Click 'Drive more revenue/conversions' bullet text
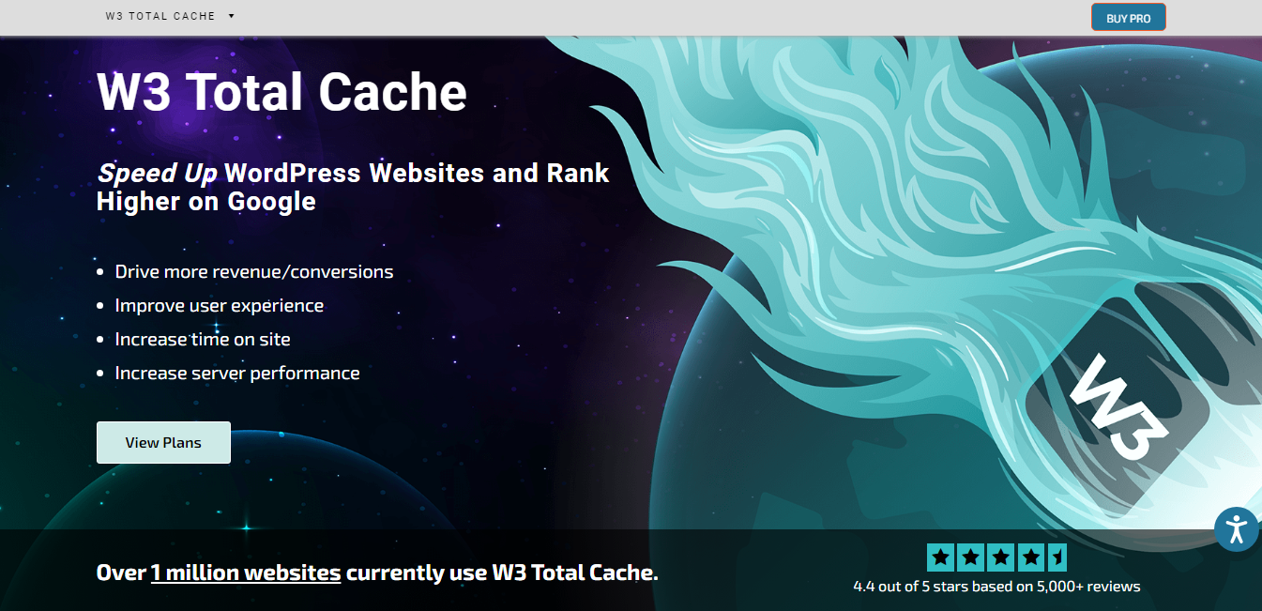The height and width of the screenshot is (611, 1262). click(x=254, y=272)
